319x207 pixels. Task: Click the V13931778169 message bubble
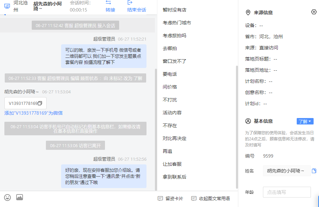click(25, 103)
